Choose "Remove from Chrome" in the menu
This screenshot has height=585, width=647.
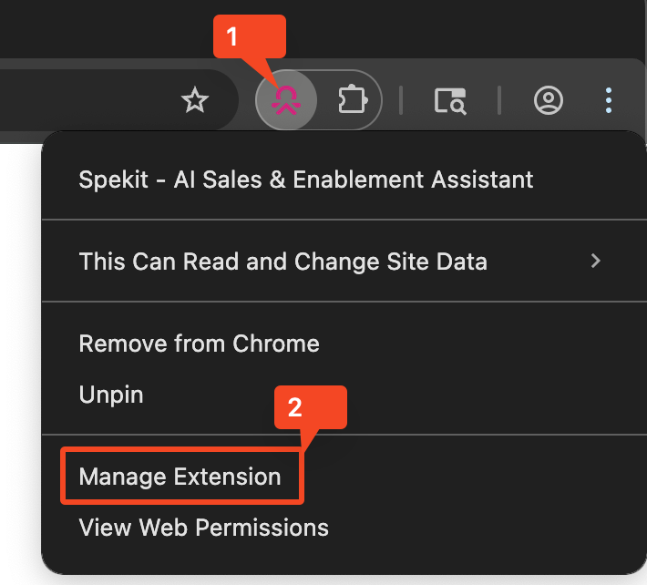coord(199,344)
